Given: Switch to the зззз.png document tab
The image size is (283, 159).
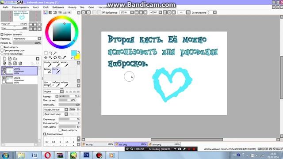Looking at the screenshot, I should click(164, 144).
